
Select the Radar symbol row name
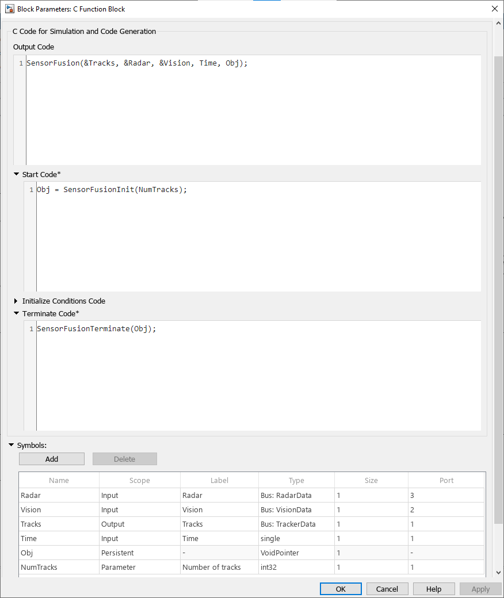pos(31,495)
